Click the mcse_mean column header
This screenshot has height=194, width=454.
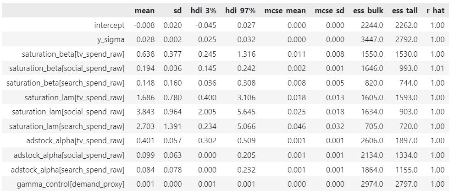click(285, 11)
